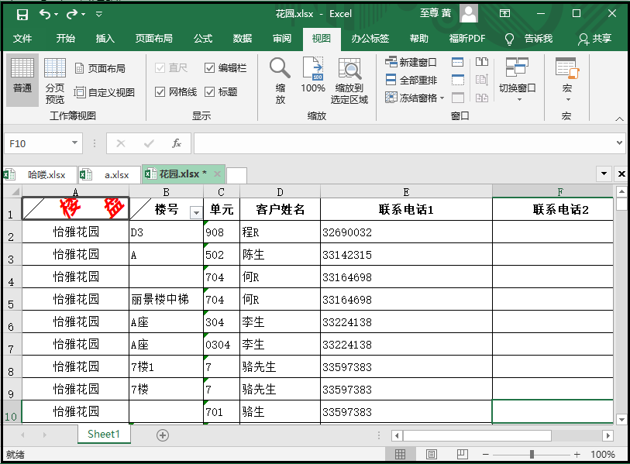This screenshot has width=630, height=464.
Task: Switch to the a.xlsx workbook tab
Action: tap(116, 175)
